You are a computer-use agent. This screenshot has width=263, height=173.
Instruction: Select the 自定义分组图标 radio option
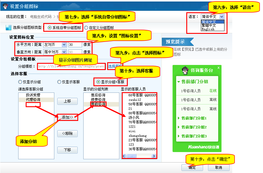(x=86, y=28)
